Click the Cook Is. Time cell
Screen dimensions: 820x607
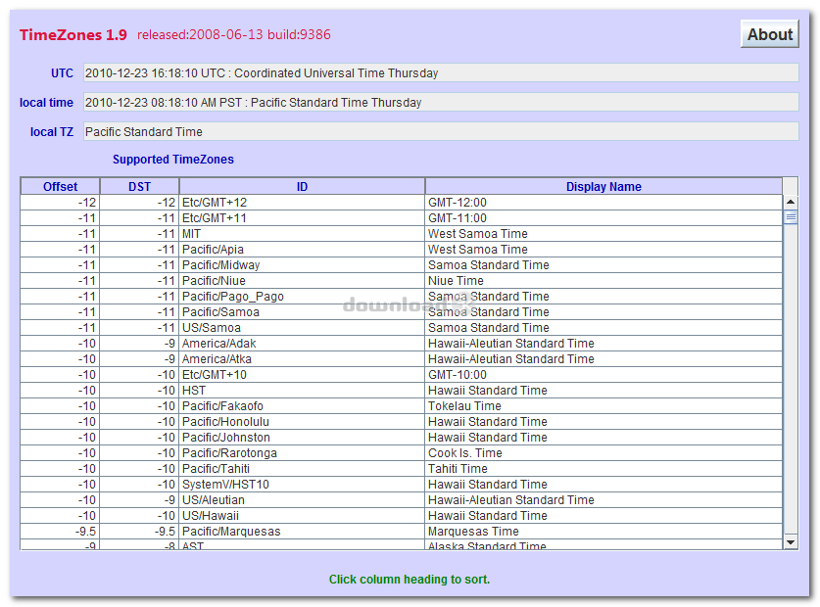tap(603, 453)
